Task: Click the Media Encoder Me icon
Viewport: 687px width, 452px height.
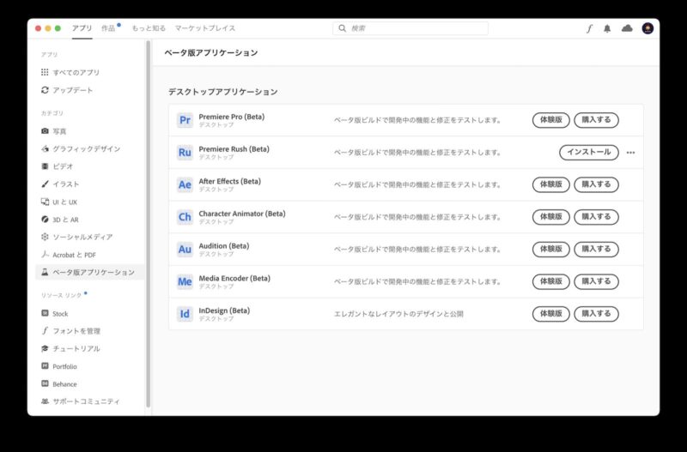Action: click(x=185, y=281)
